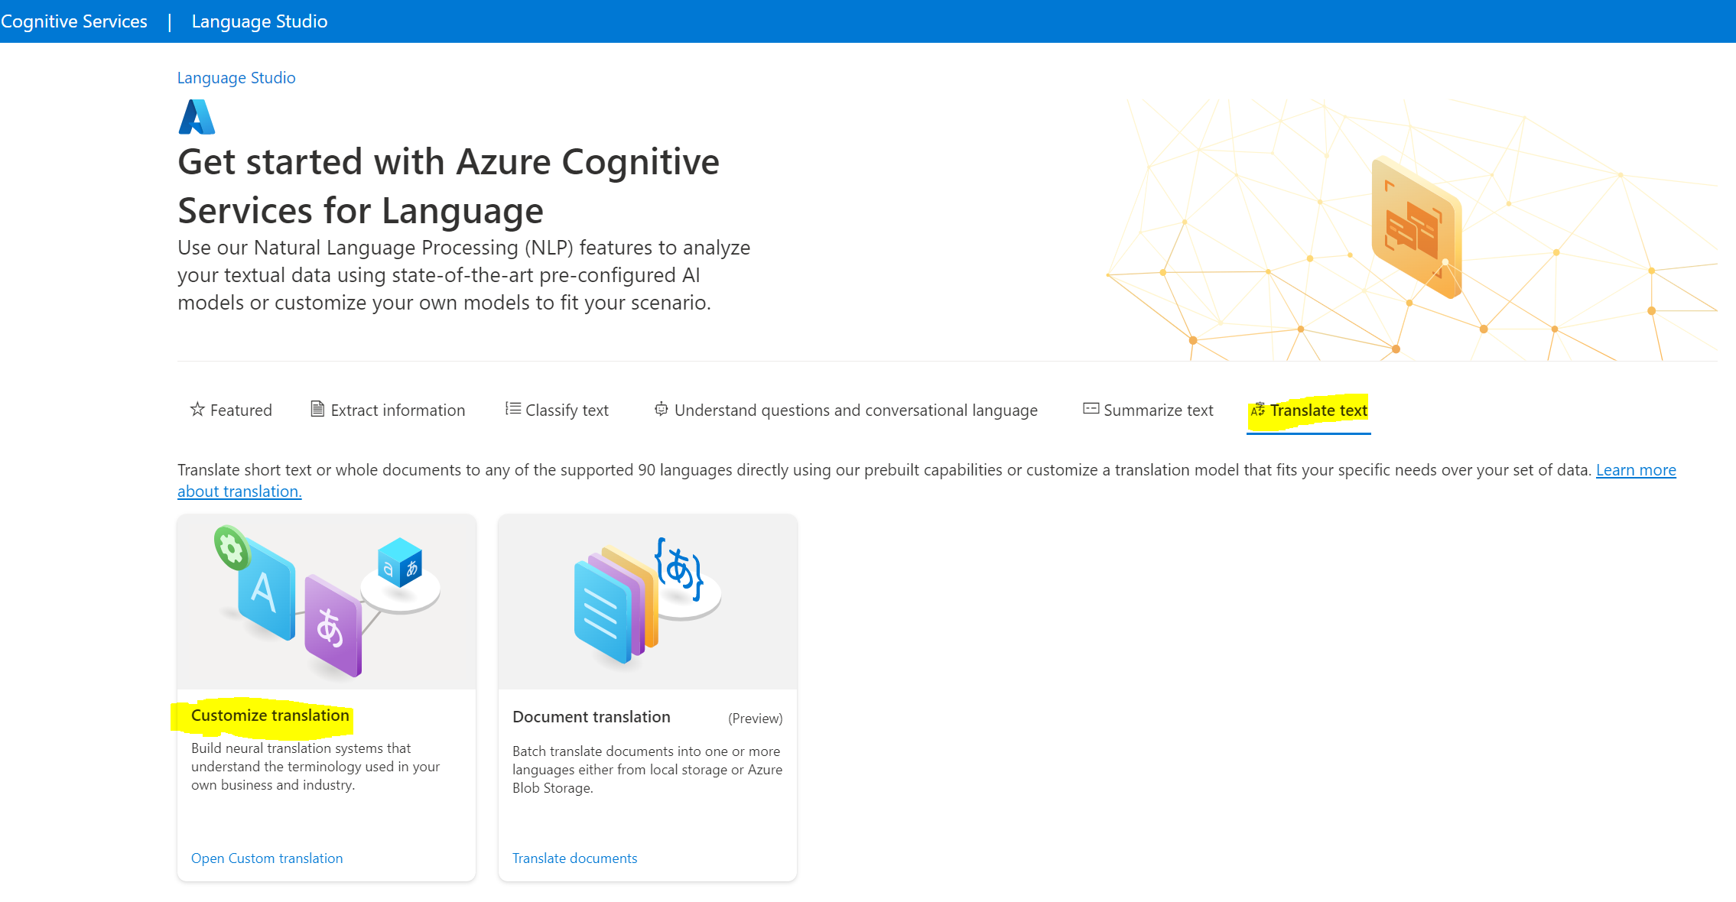Click Cognitive Services in header bar

tap(74, 21)
